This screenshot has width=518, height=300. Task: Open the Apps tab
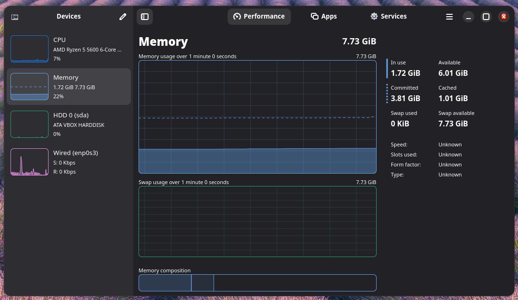324,17
